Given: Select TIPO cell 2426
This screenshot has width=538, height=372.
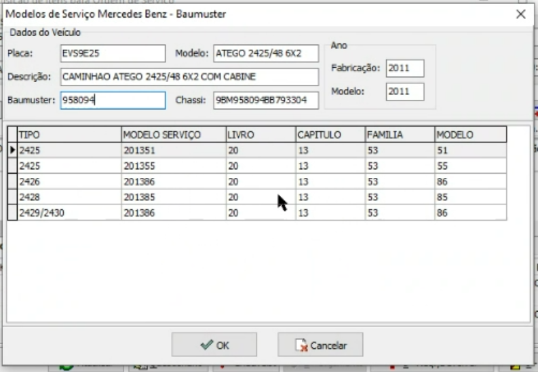Looking at the screenshot, I should (69, 181).
